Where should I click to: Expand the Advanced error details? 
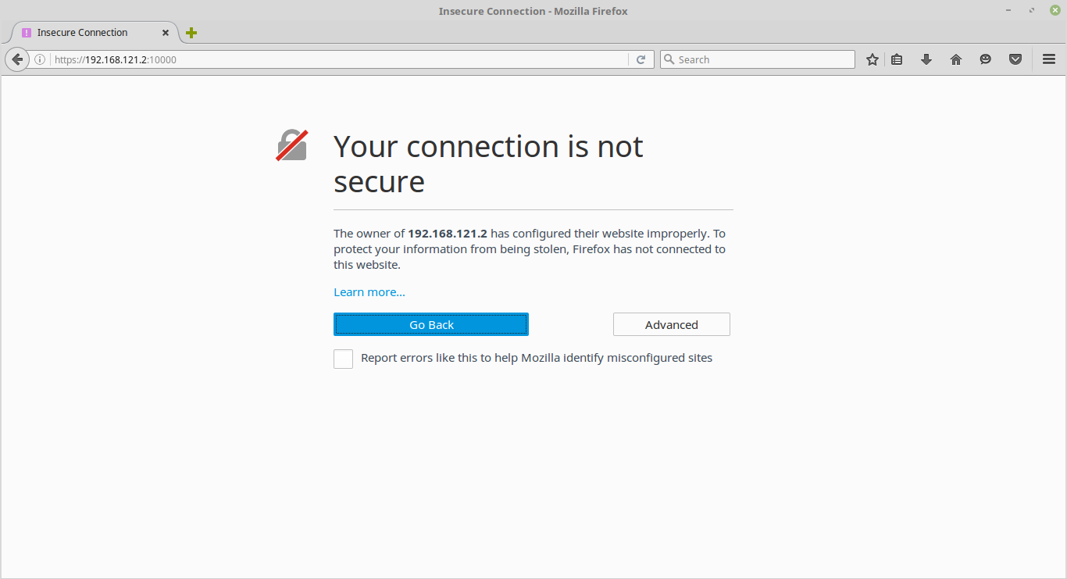pos(671,324)
